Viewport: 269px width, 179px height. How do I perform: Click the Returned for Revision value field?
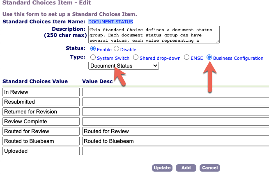point(41,112)
